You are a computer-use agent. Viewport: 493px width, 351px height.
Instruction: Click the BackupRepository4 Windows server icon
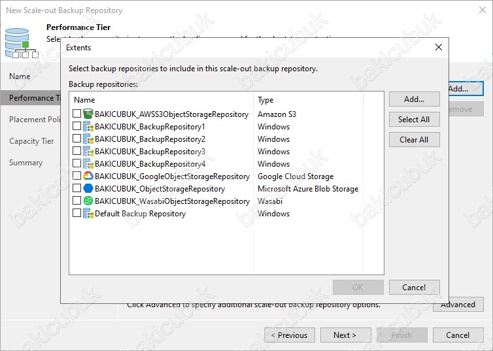click(x=88, y=163)
